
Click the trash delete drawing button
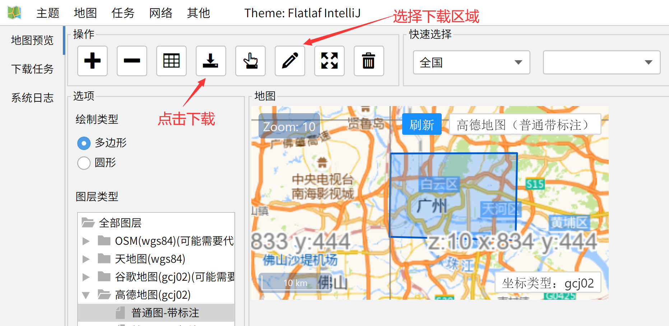pyautogui.click(x=369, y=61)
